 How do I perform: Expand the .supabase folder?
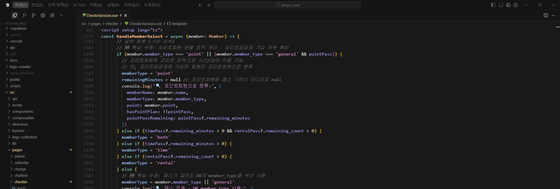[38, 28]
